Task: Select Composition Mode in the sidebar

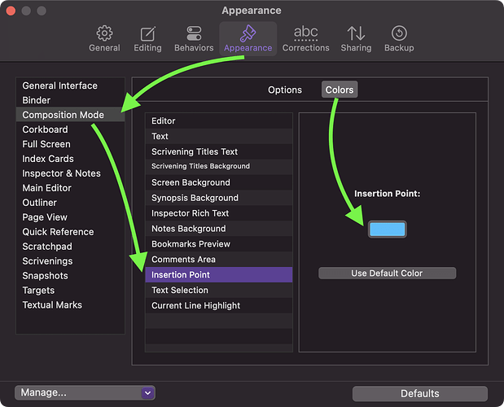Action: (70, 115)
